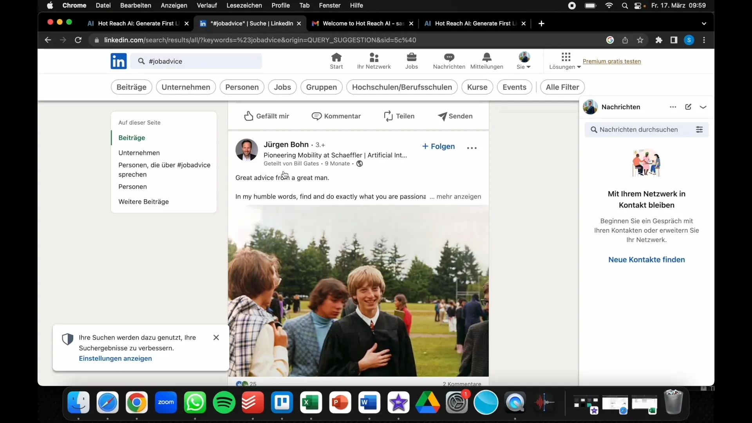
Task: Click the Jürgen Bohn name link
Action: [286, 145]
